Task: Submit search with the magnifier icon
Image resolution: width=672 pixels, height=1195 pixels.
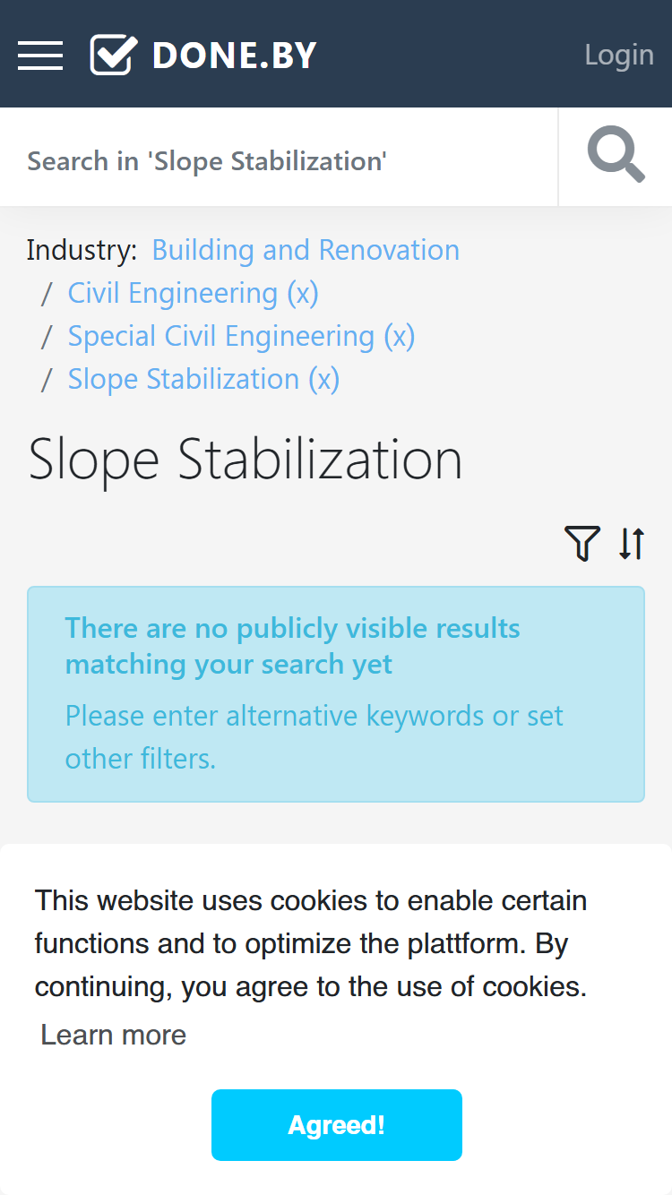Action: click(x=616, y=157)
